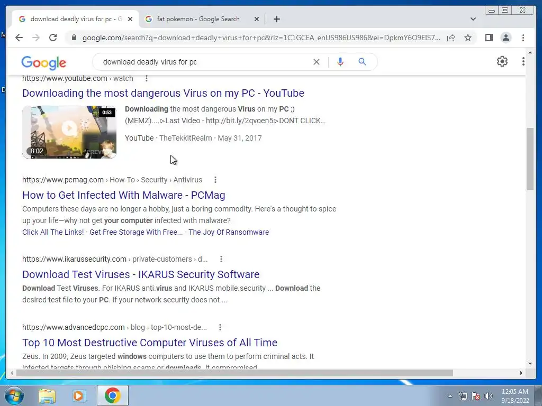This screenshot has width=542, height=406.
Task: Open Google quick settings gear
Action: [502, 61]
